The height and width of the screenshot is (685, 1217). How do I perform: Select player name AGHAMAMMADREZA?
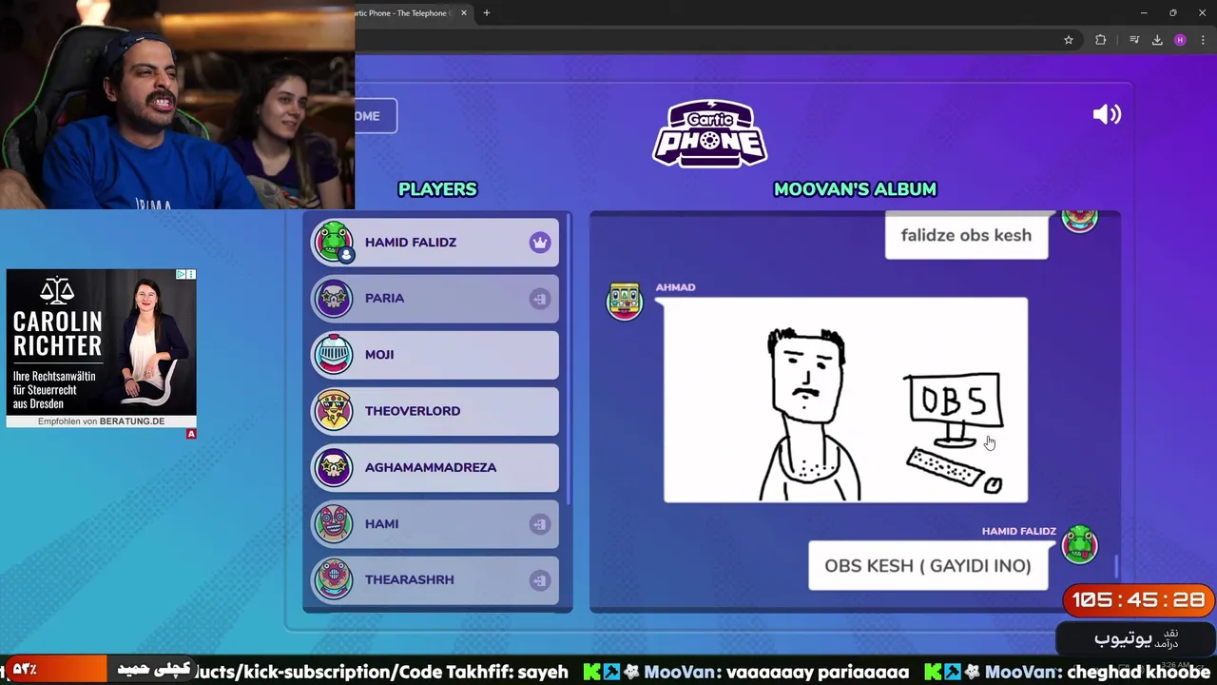(430, 468)
